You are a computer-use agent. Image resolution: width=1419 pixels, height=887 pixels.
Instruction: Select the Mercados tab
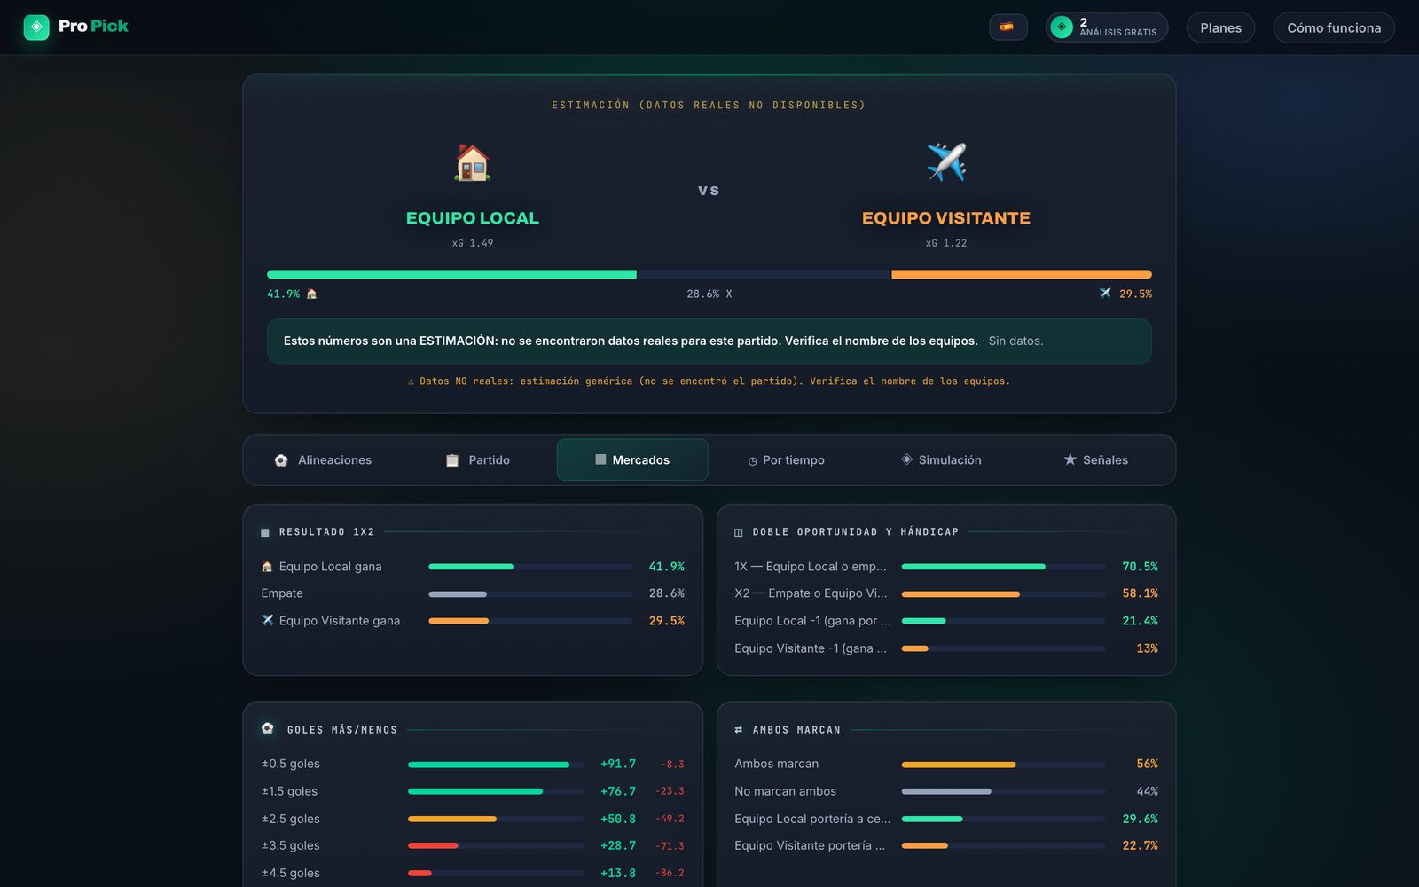click(632, 459)
